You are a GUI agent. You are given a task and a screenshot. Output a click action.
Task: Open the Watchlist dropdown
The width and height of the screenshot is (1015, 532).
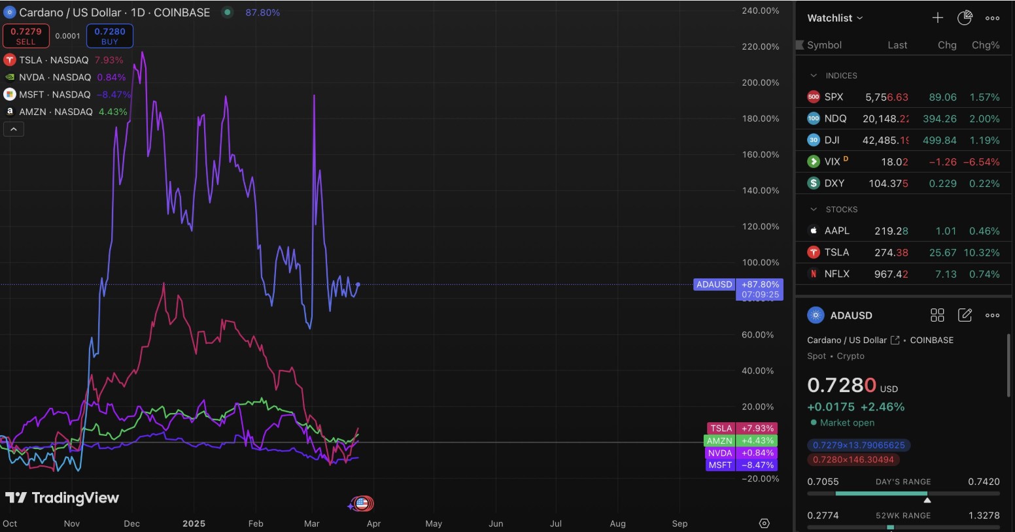click(835, 18)
